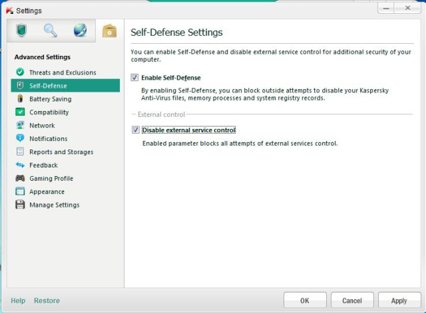This screenshot has height=313, width=426.
Task: Click the Threats and Exclusions checkmark icon
Action: (20, 72)
